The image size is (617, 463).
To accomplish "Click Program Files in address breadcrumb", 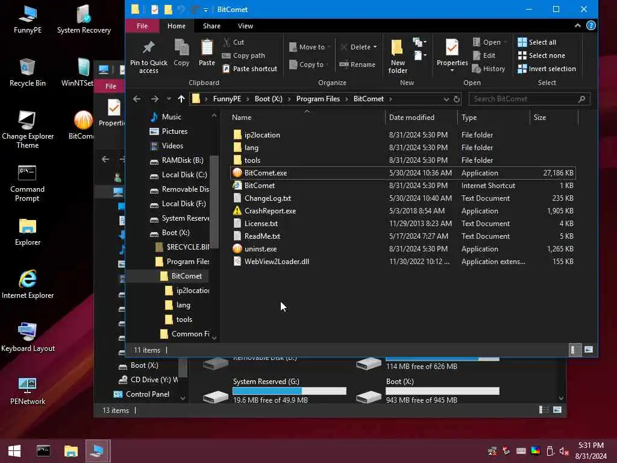I will click(x=318, y=99).
